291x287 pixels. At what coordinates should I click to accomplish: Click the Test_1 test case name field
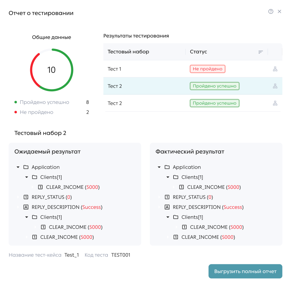[72, 255]
